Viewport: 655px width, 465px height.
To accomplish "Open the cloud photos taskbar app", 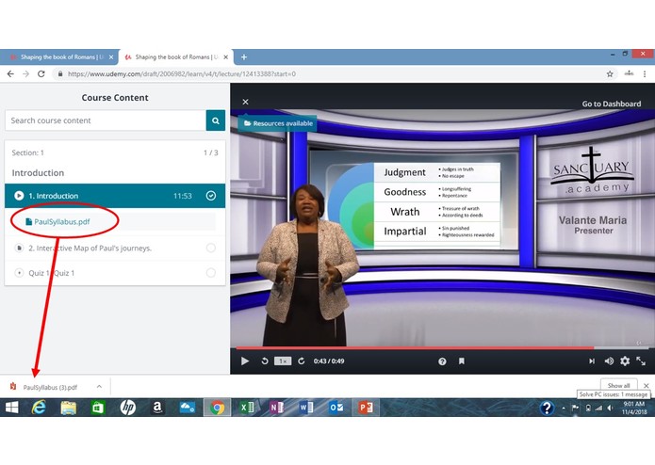I will click(187, 408).
